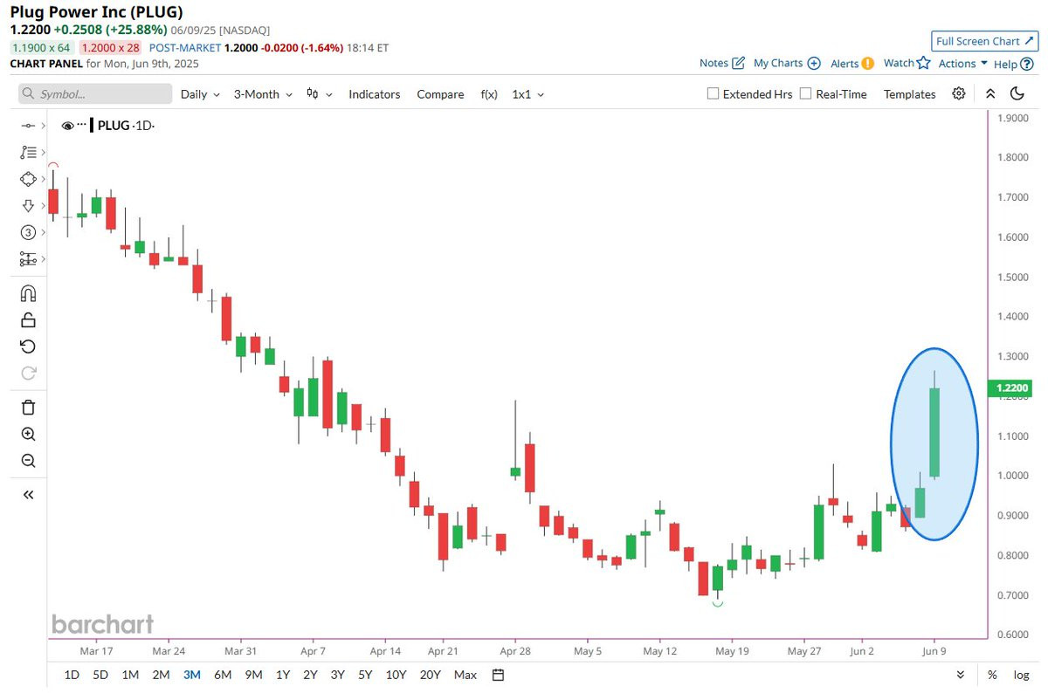Choose the shapes drawing tool
The image size is (1048, 693).
27,179
